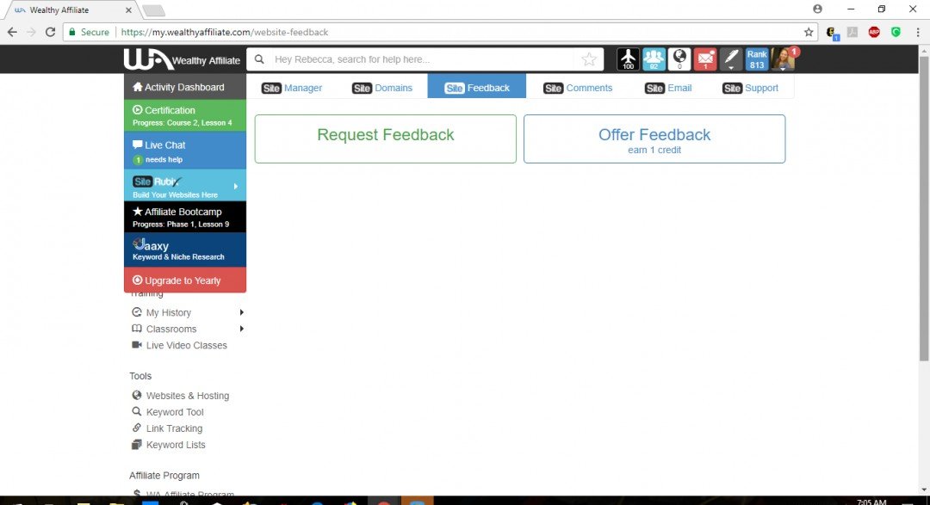This screenshot has height=505, width=930.
Task: Expand My History submenu arrow
Action: click(x=241, y=312)
